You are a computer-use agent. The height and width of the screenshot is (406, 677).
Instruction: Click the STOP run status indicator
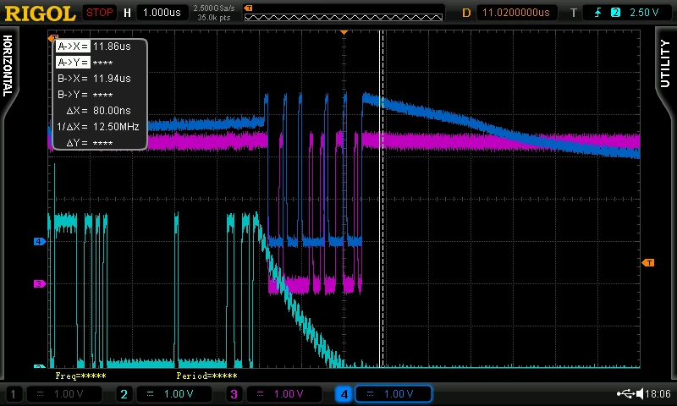pyautogui.click(x=99, y=13)
